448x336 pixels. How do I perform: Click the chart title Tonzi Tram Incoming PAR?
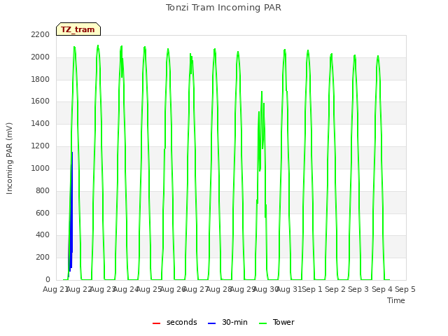tap(223, 8)
